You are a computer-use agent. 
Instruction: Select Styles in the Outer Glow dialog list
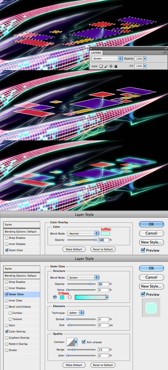[x=22, y=269]
